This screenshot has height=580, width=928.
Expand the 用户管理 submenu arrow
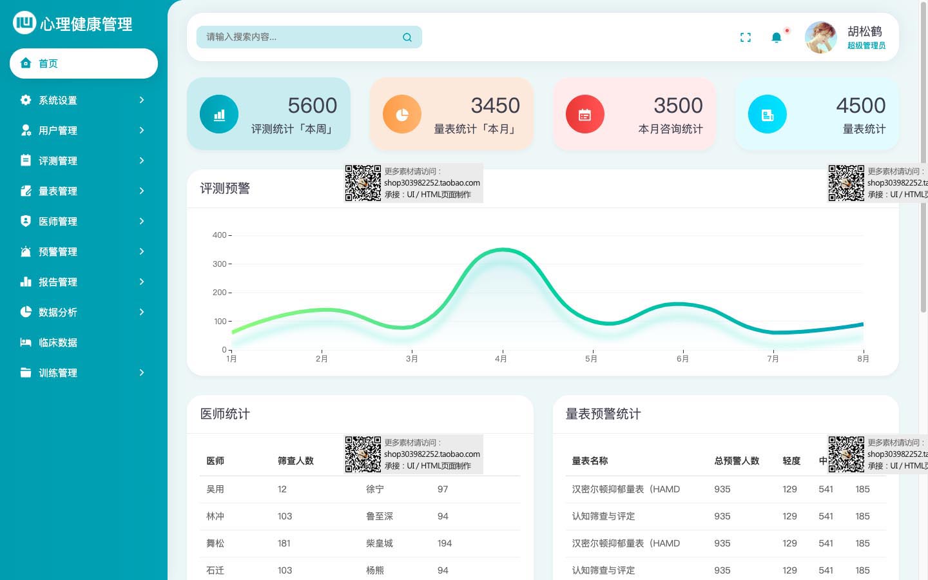[142, 130]
